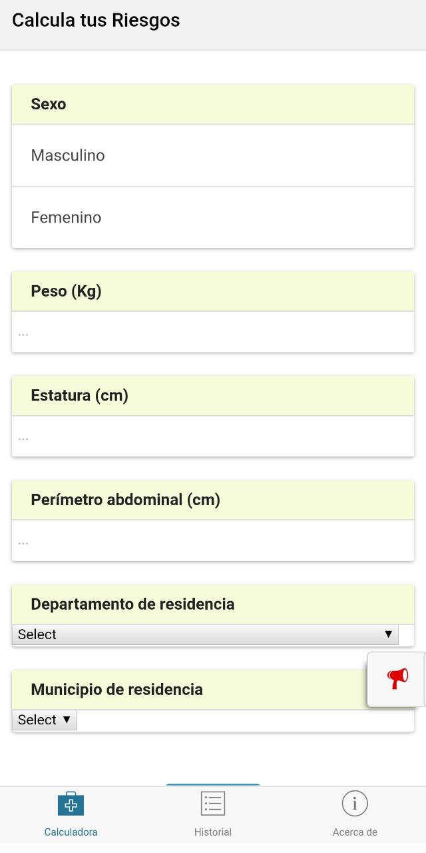Open the Municipio de residencia Select dropdown
Screen dimensions: 426x853
(45, 720)
